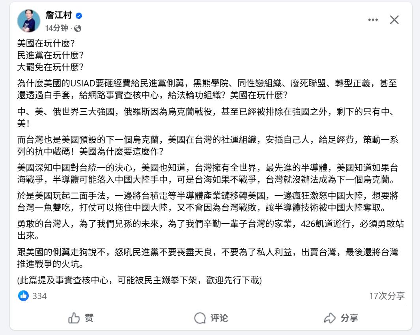Open the 17次分享 shares list
Image resolution: width=420 pixels, height=335 pixels.
pos(387,296)
